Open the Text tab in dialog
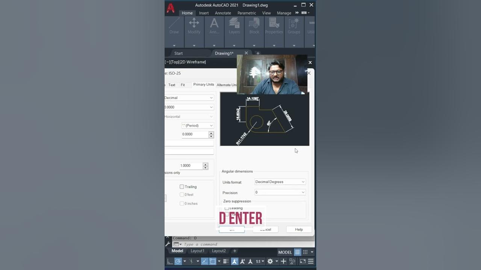The image size is (481, 270). 172,85
